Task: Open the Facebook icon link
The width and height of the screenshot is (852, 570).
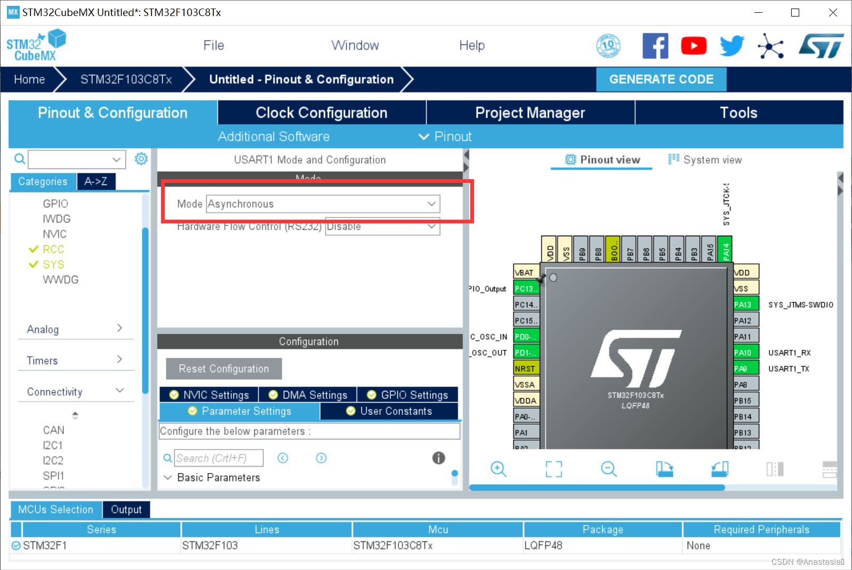Action: [x=655, y=46]
